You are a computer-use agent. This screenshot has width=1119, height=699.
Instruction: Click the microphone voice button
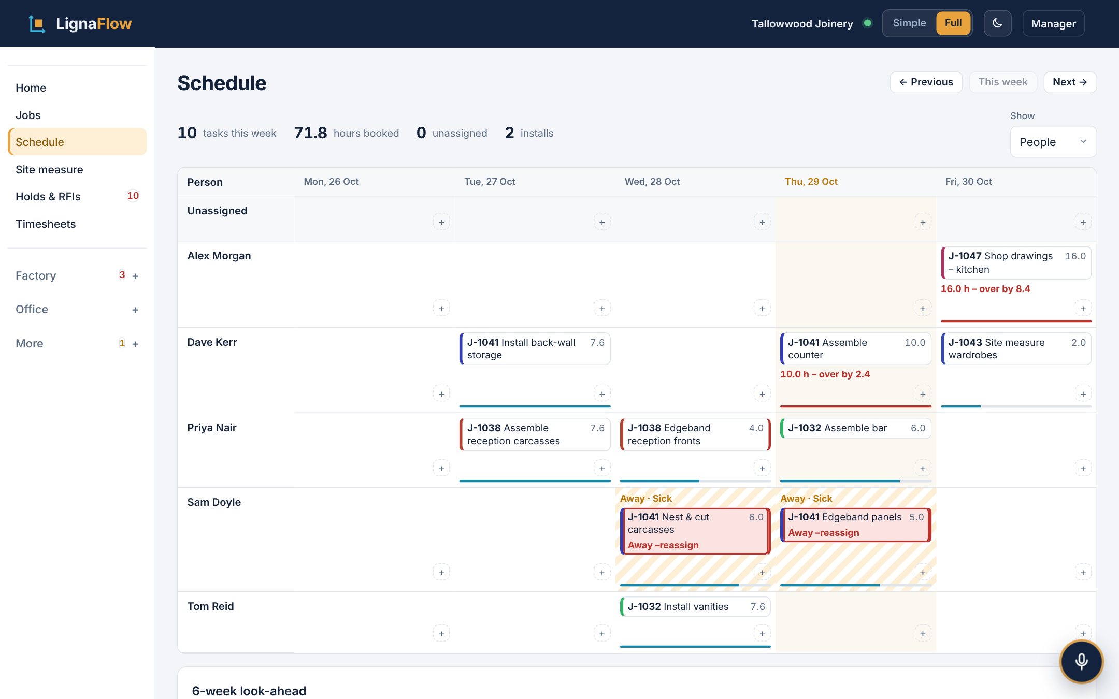[1081, 661]
